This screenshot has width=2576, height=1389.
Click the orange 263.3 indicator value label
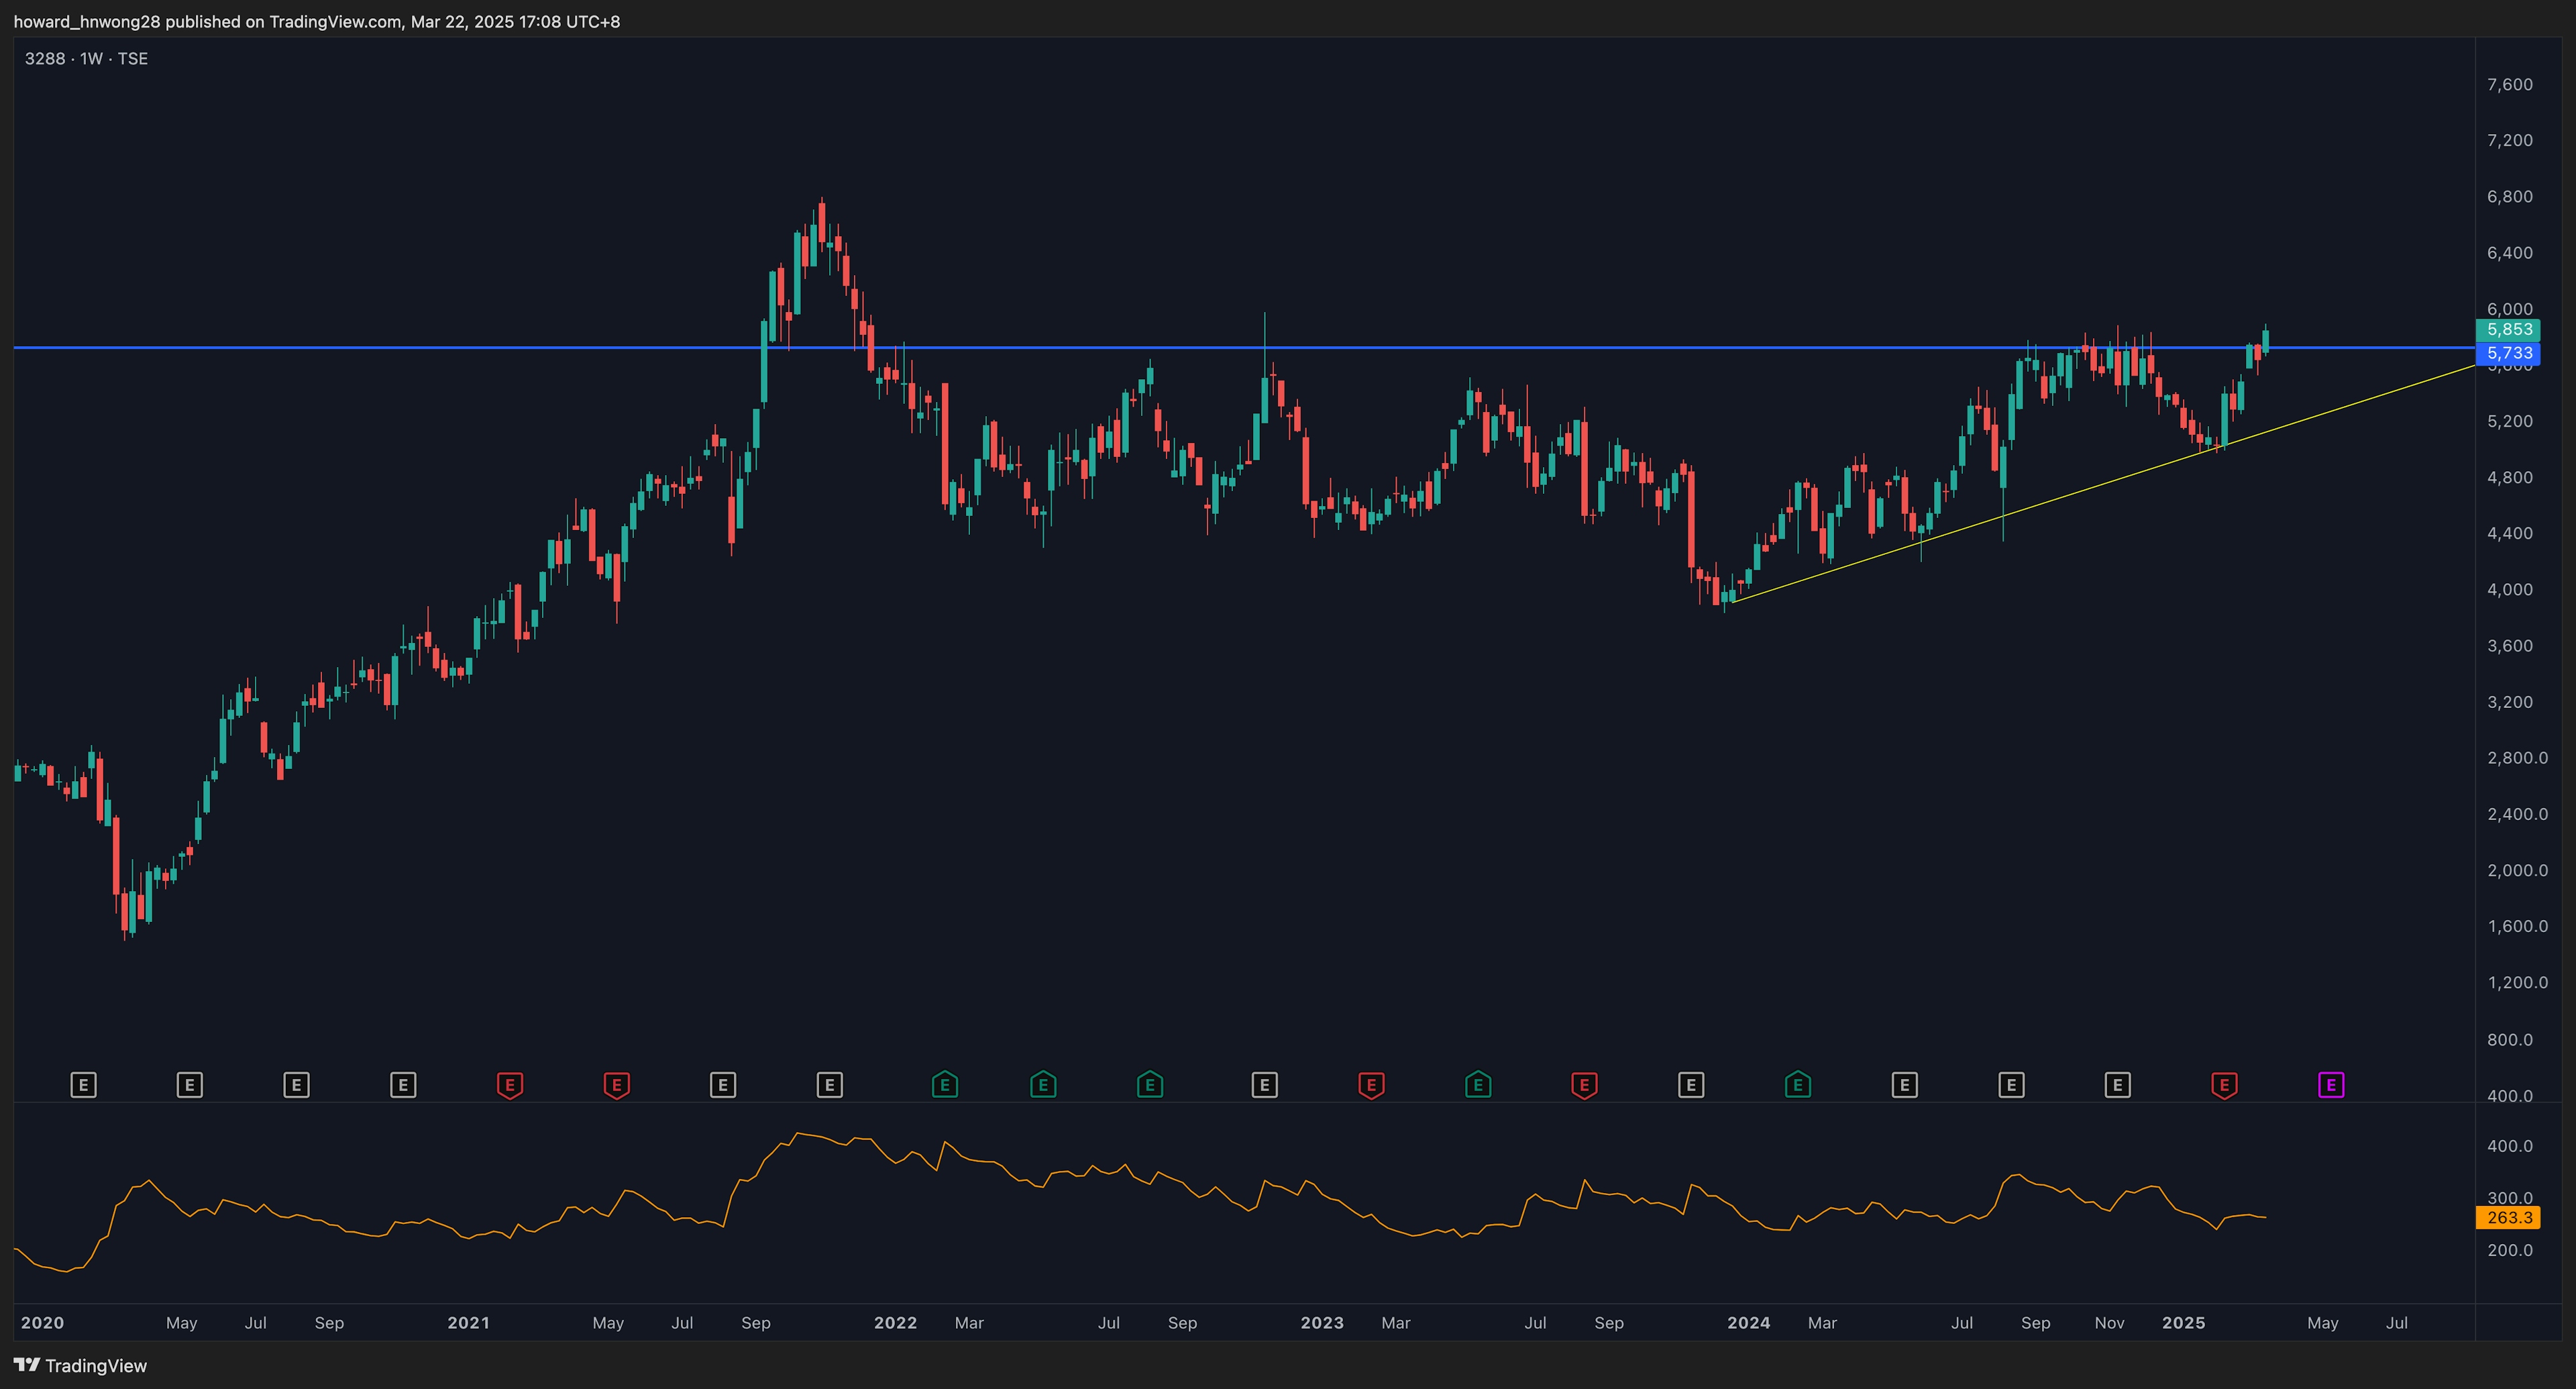[2509, 1218]
